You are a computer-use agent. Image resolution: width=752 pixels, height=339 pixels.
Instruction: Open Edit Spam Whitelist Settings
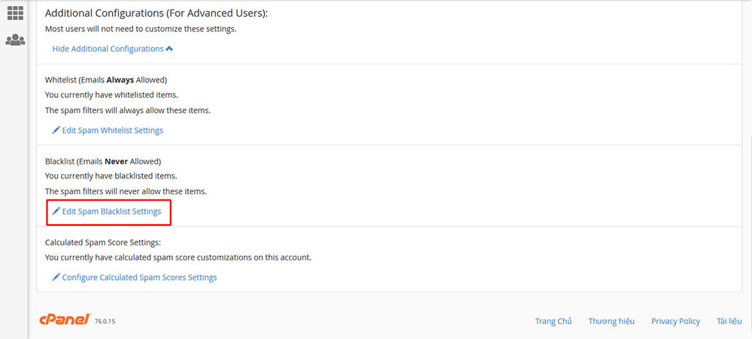(113, 130)
